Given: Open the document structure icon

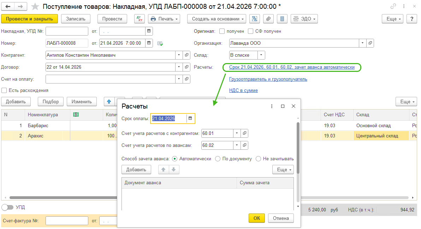Looking at the screenshot, I should [255, 19].
